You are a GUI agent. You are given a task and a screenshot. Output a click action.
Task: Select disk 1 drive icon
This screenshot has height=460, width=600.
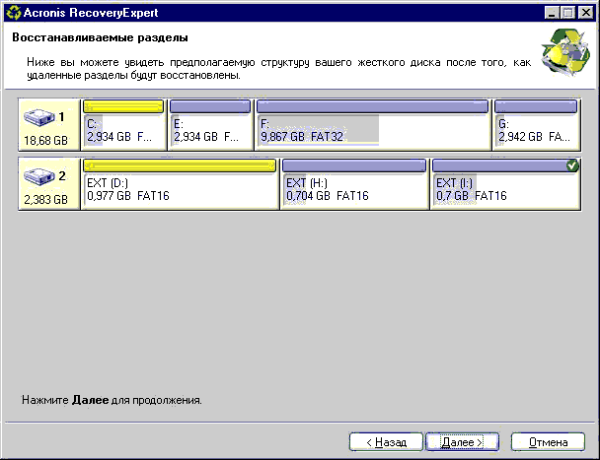(39, 117)
